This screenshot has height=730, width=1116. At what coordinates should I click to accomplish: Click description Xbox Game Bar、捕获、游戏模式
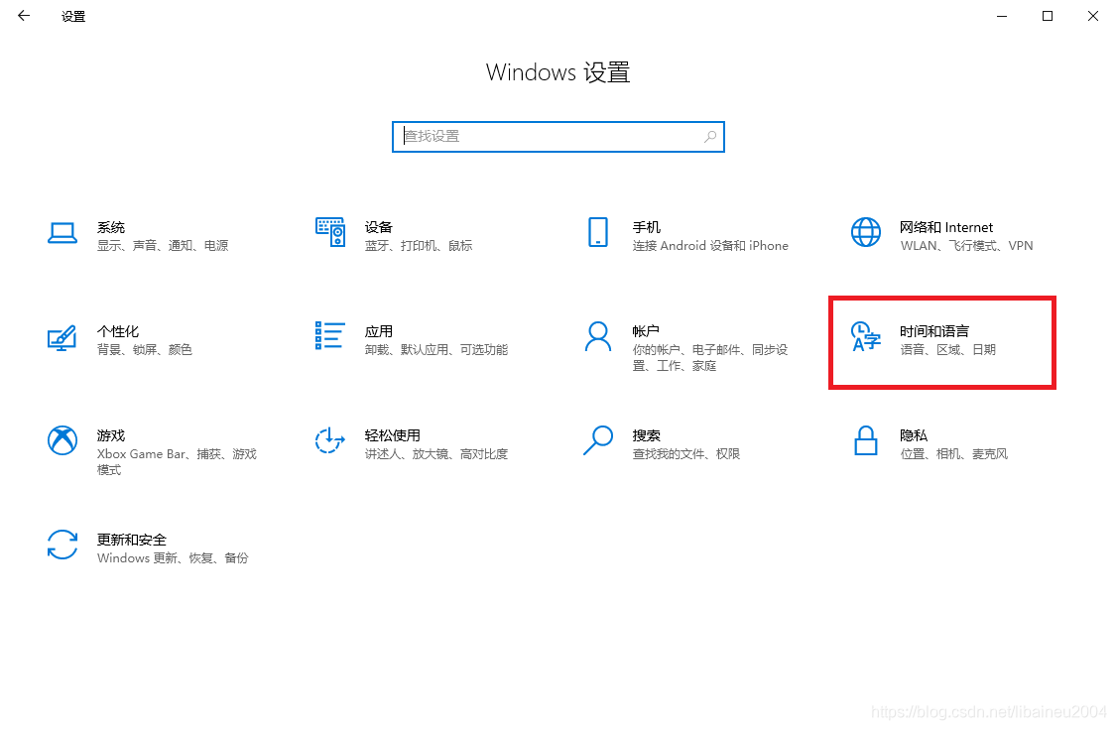[x=177, y=462]
